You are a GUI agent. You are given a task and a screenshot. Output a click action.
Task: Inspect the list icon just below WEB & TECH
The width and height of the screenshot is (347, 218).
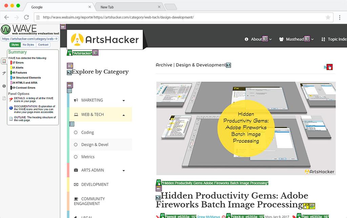[x=72, y=124]
